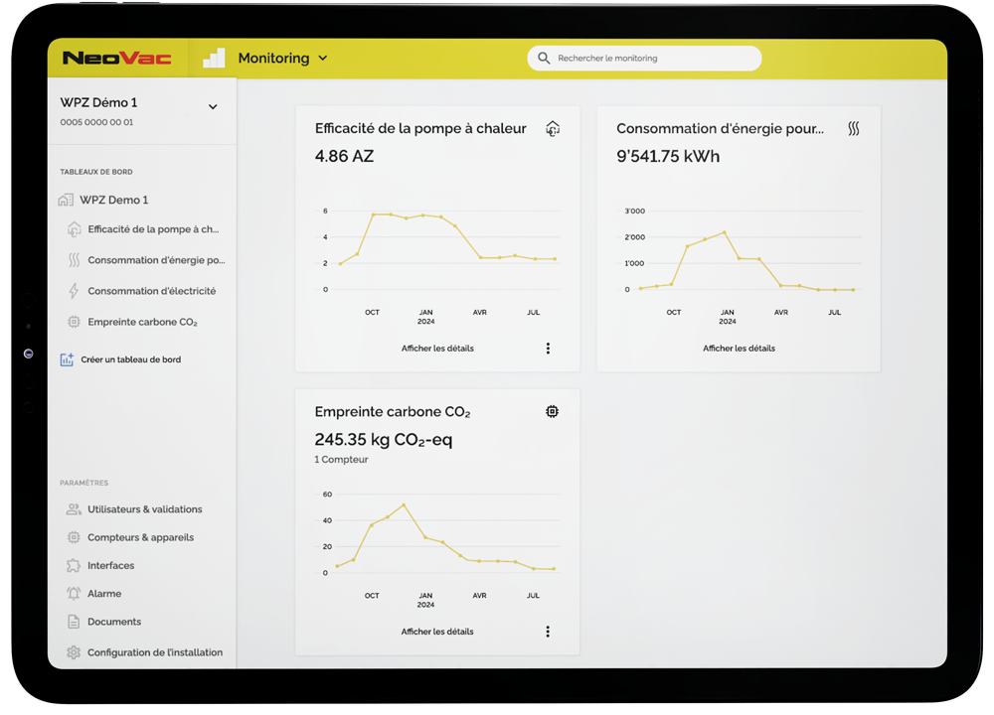
Task: Select WPZ Demo 1 dashboard in sidebar
Action: [113, 200]
